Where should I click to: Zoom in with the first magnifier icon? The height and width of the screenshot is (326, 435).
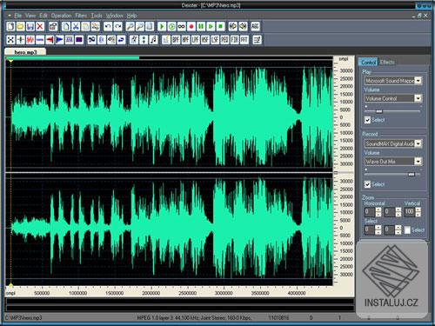130,26
